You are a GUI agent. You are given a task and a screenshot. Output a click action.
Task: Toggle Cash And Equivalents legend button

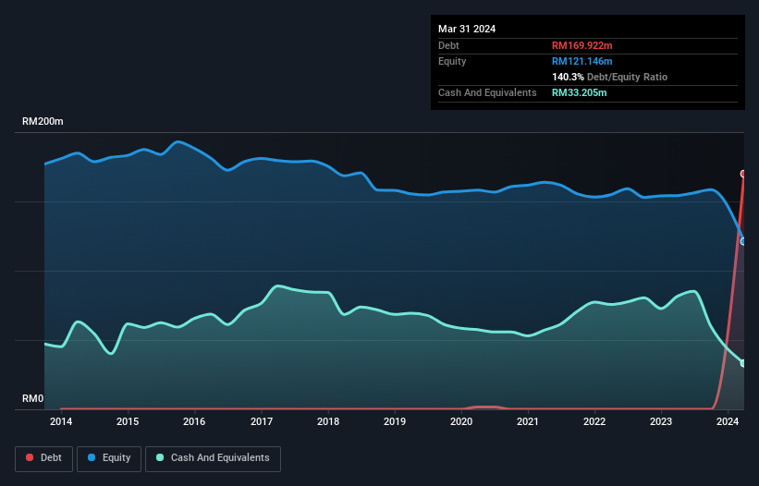213,458
